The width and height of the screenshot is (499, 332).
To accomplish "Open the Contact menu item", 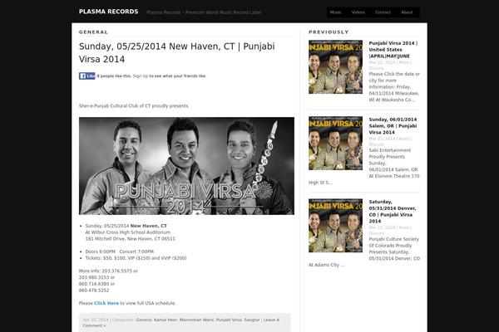I will 383,12.
